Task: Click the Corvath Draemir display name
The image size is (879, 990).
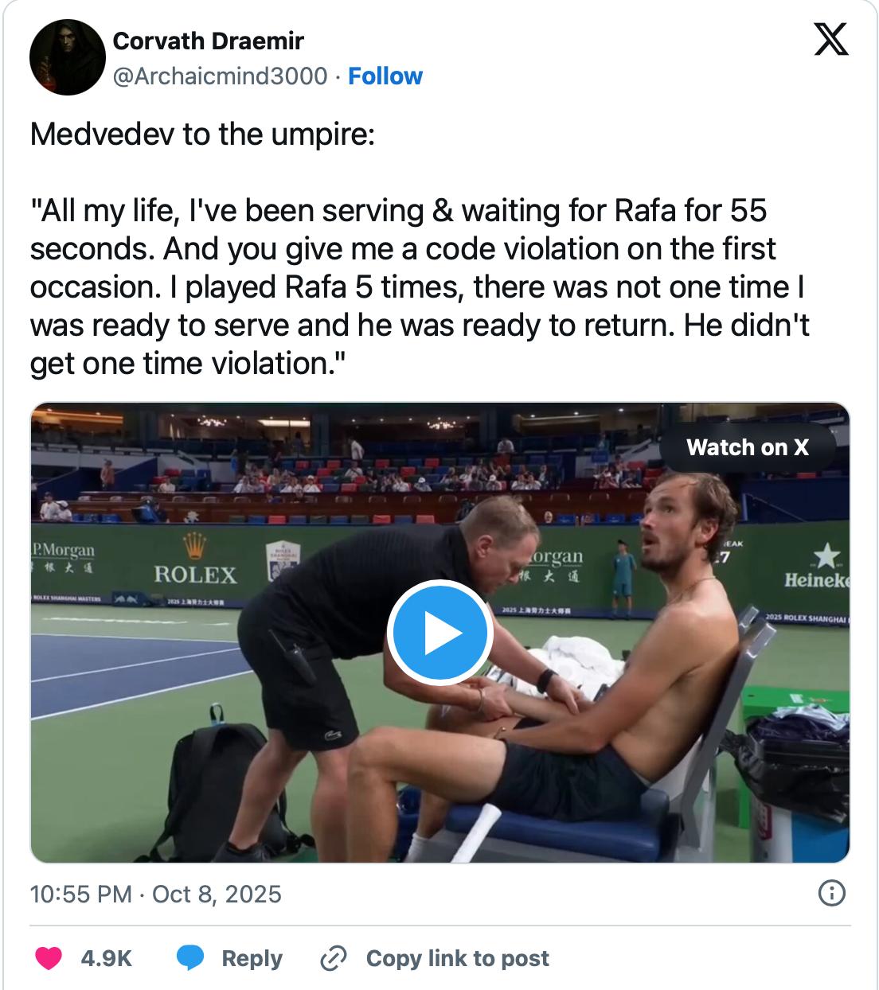Action: pos(209,41)
